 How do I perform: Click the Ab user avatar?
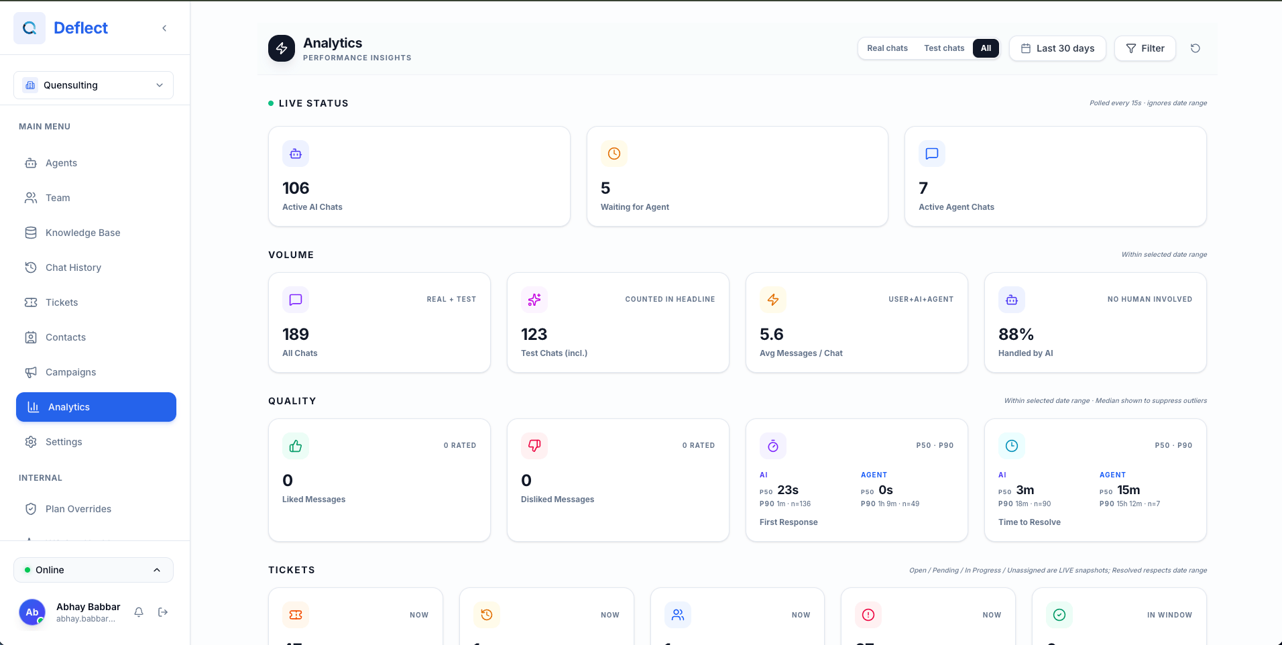pos(32,612)
